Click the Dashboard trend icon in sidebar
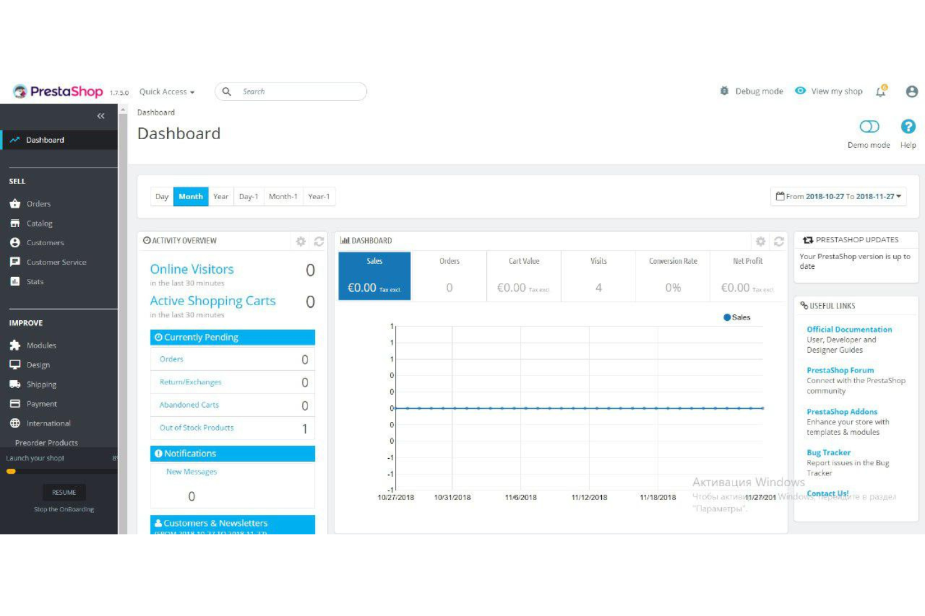925x616 pixels. coord(14,140)
